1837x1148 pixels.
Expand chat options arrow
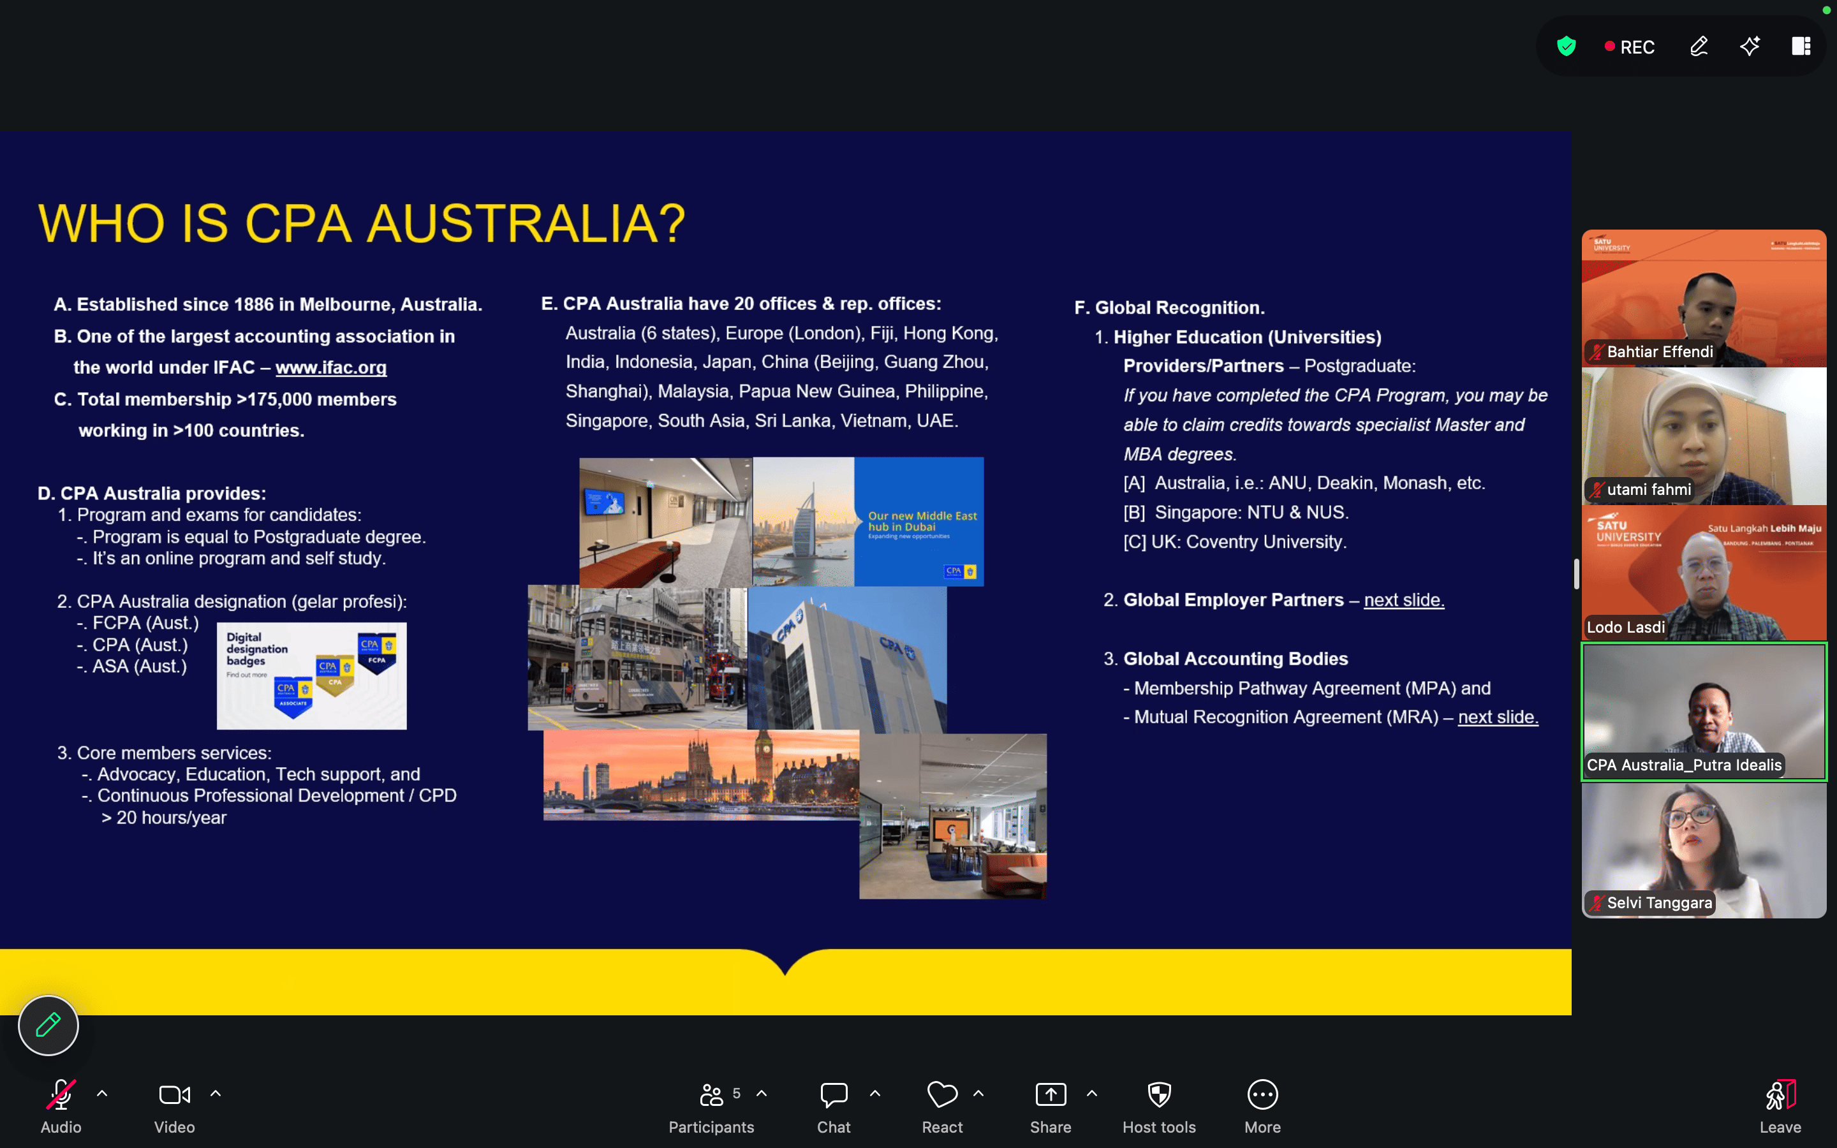pos(875,1094)
